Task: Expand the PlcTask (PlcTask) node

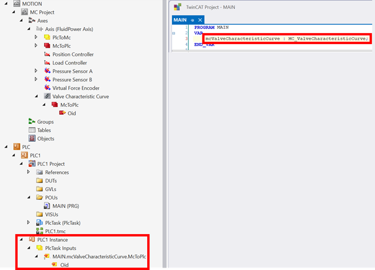Action: pos(28,223)
